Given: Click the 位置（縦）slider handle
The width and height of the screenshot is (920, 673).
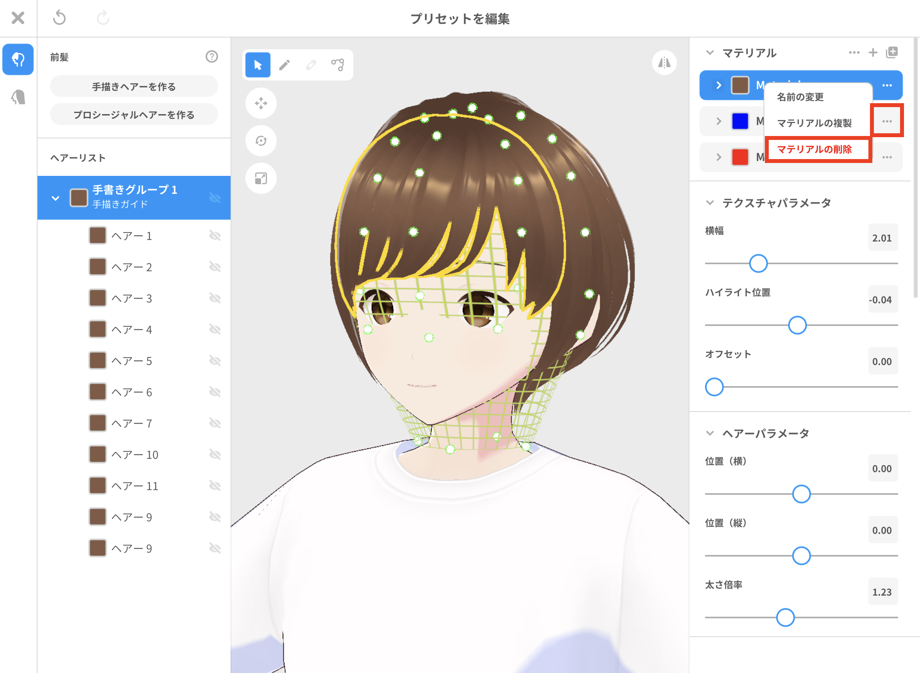Looking at the screenshot, I should coord(801,556).
